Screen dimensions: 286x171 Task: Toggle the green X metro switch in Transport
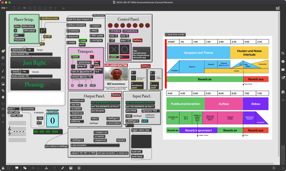73,66
